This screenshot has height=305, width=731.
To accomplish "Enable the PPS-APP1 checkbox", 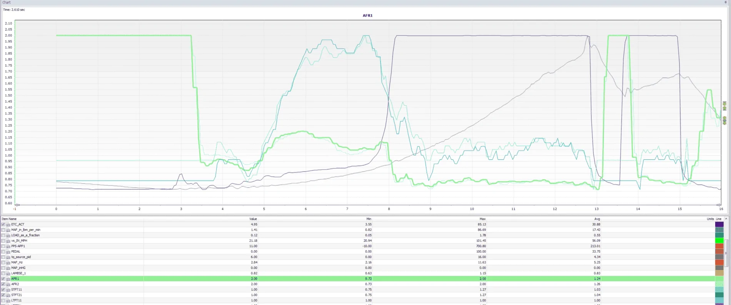I will (3, 246).
